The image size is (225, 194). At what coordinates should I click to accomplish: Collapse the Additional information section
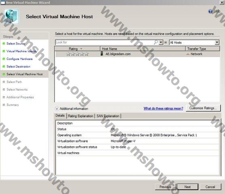click(x=57, y=109)
